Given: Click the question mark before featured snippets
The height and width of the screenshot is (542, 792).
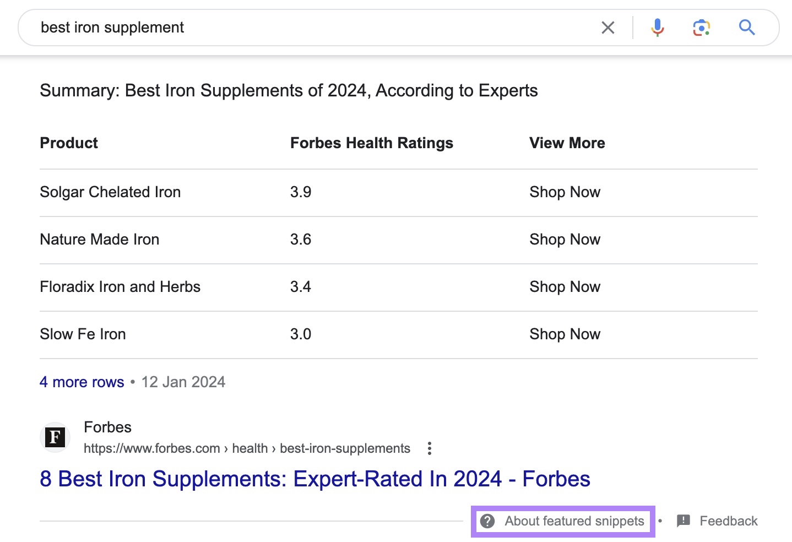Looking at the screenshot, I should [x=489, y=521].
